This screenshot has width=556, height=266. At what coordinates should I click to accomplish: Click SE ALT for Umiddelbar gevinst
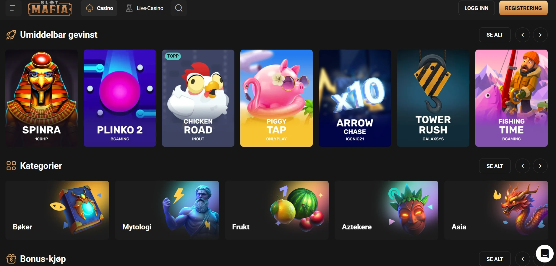click(495, 35)
